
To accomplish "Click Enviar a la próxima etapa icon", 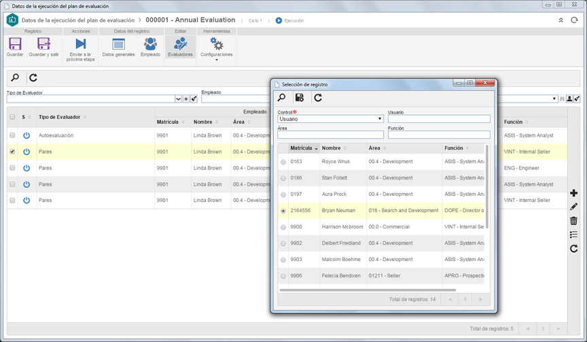I will (x=80, y=44).
